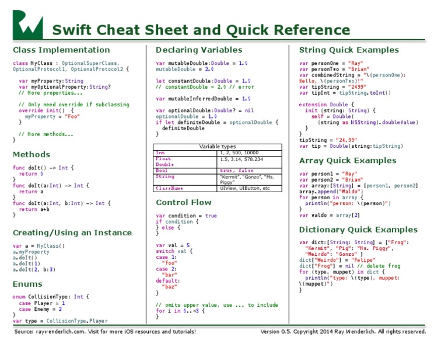Click 'func doIt(a:Int, b:Int) -> Int {' line
Screen dimensions: 448x347
62,203
